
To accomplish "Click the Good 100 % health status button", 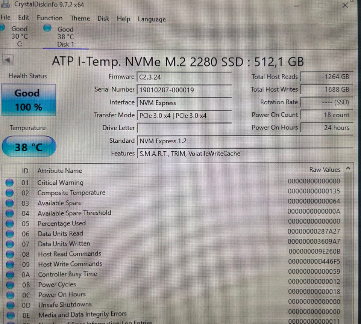I will click(29, 100).
